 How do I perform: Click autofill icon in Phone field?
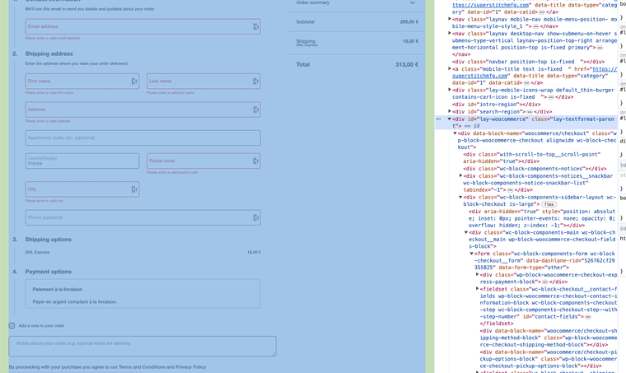coord(255,217)
